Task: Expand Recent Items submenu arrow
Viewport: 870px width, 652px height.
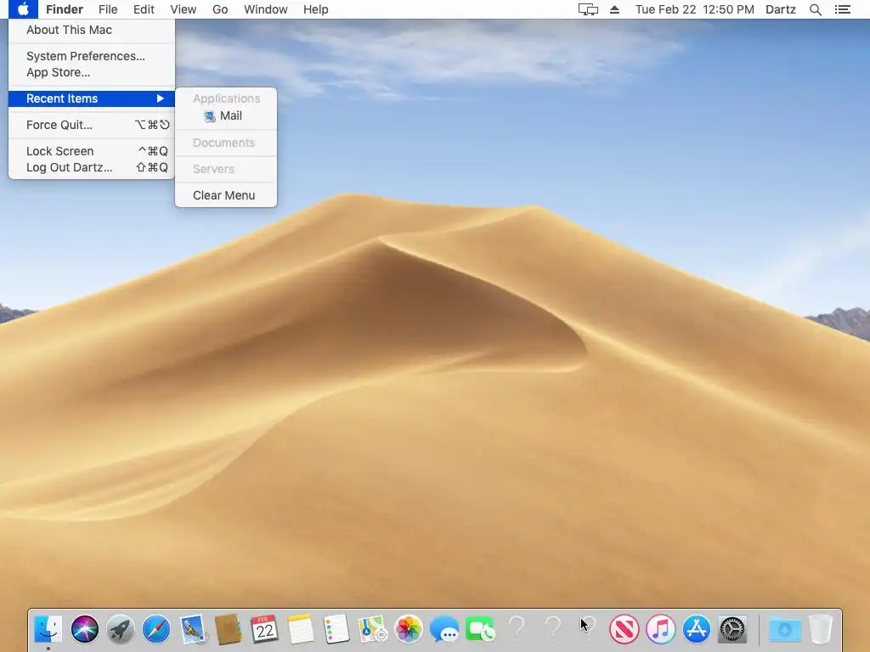Action: (x=161, y=98)
